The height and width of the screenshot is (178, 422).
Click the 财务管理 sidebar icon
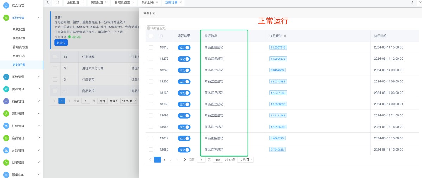pos(6,163)
